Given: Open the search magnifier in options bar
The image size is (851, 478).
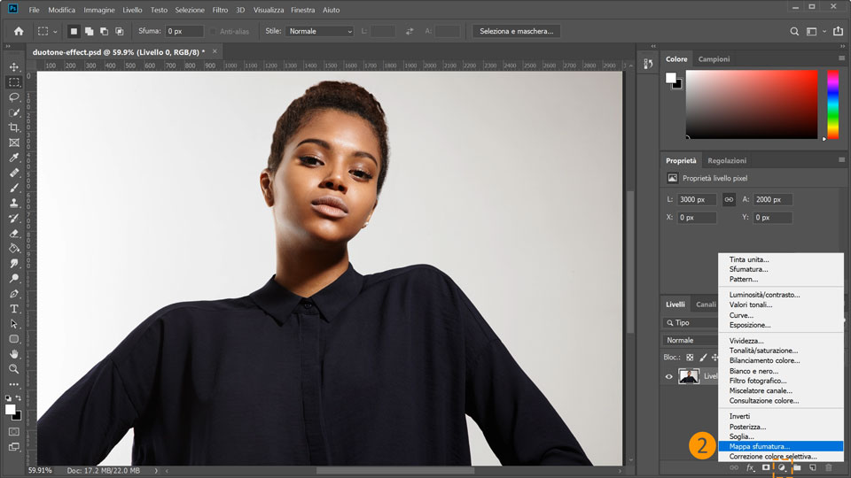Looking at the screenshot, I should tap(794, 32).
